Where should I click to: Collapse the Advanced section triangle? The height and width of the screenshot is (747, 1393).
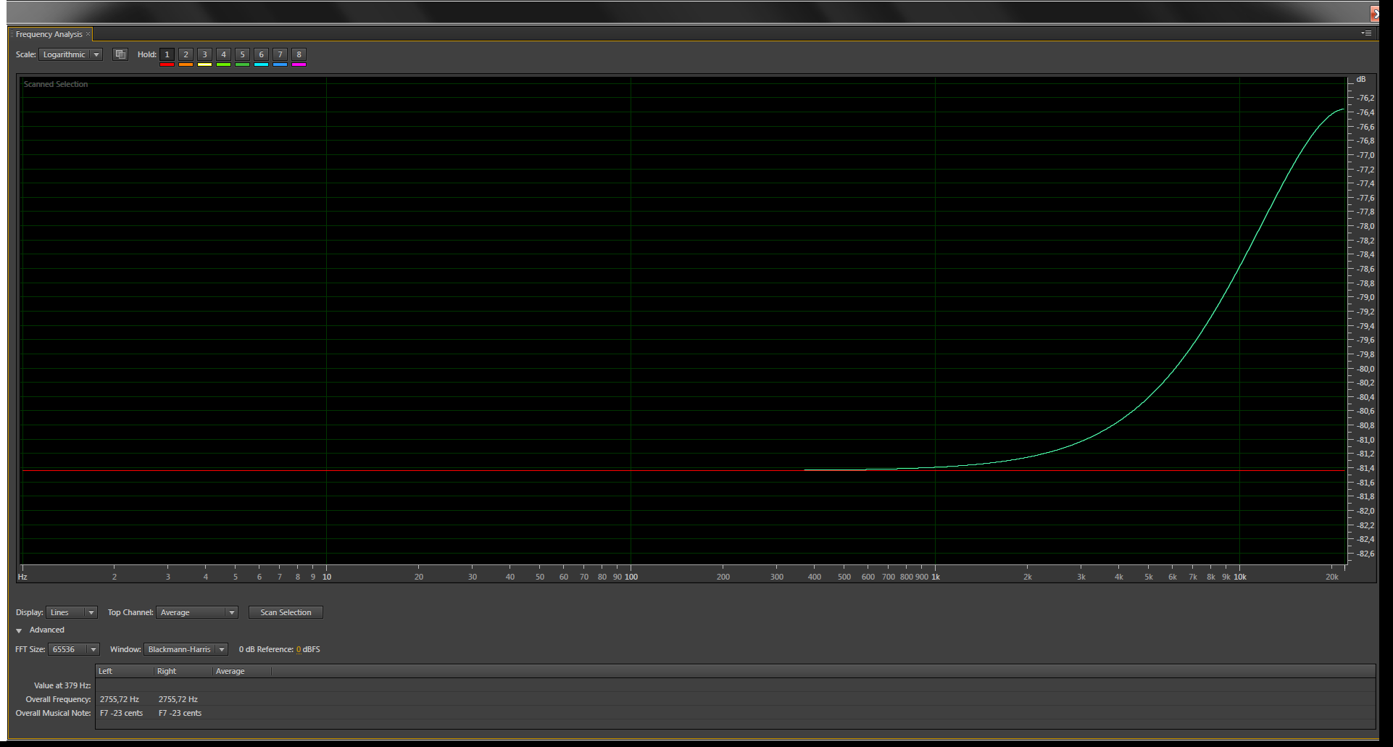point(19,630)
